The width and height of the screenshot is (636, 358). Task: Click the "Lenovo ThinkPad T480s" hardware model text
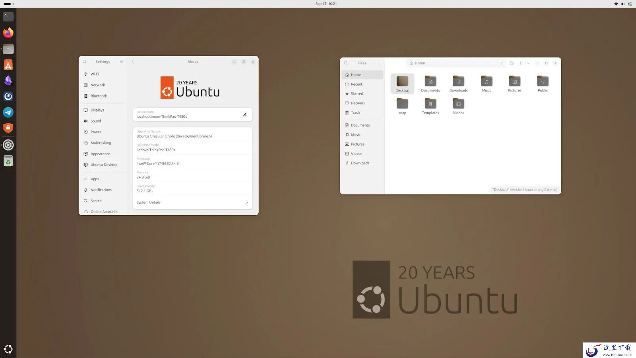[156, 150]
